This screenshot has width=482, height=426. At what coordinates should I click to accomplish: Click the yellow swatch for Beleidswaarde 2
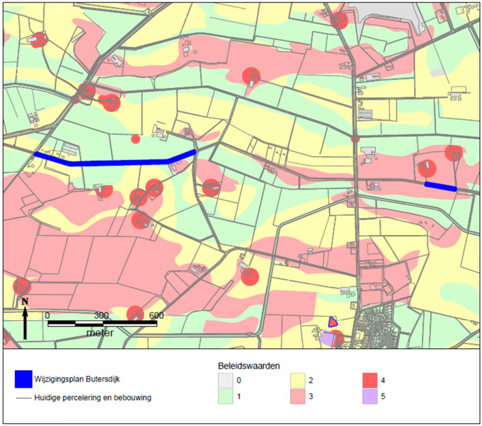pos(297,380)
